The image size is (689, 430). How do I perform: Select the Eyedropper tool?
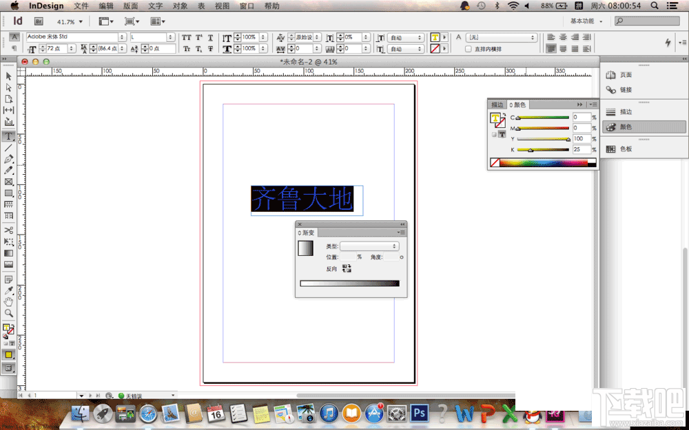click(x=8, y=290)
